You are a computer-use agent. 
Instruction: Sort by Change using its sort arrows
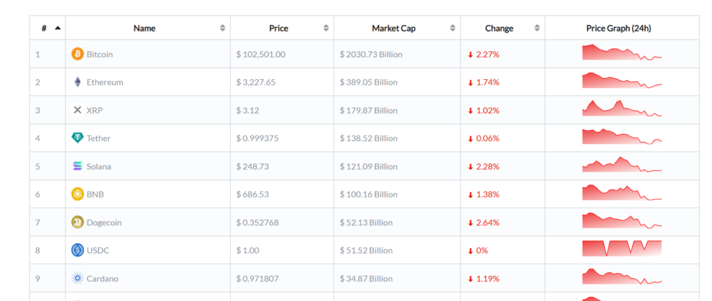[537, 28]
